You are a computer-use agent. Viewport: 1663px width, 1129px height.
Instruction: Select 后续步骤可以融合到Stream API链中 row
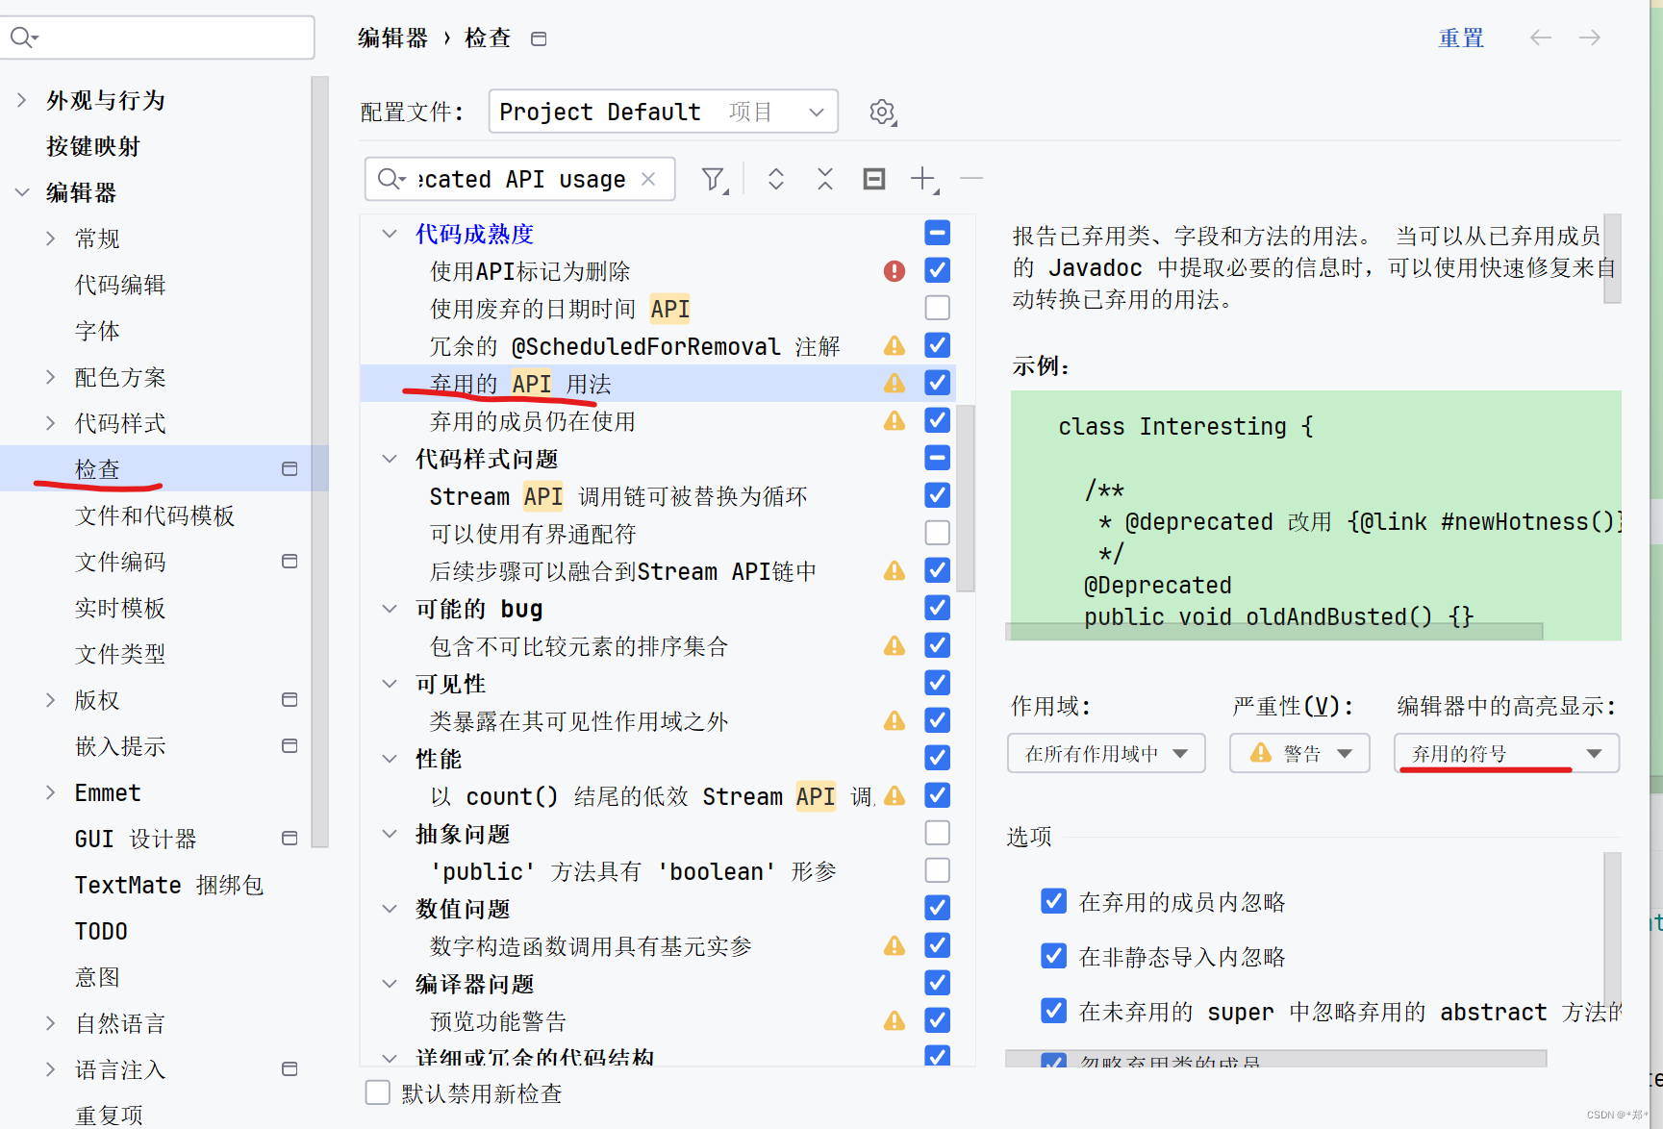(658, 571)
